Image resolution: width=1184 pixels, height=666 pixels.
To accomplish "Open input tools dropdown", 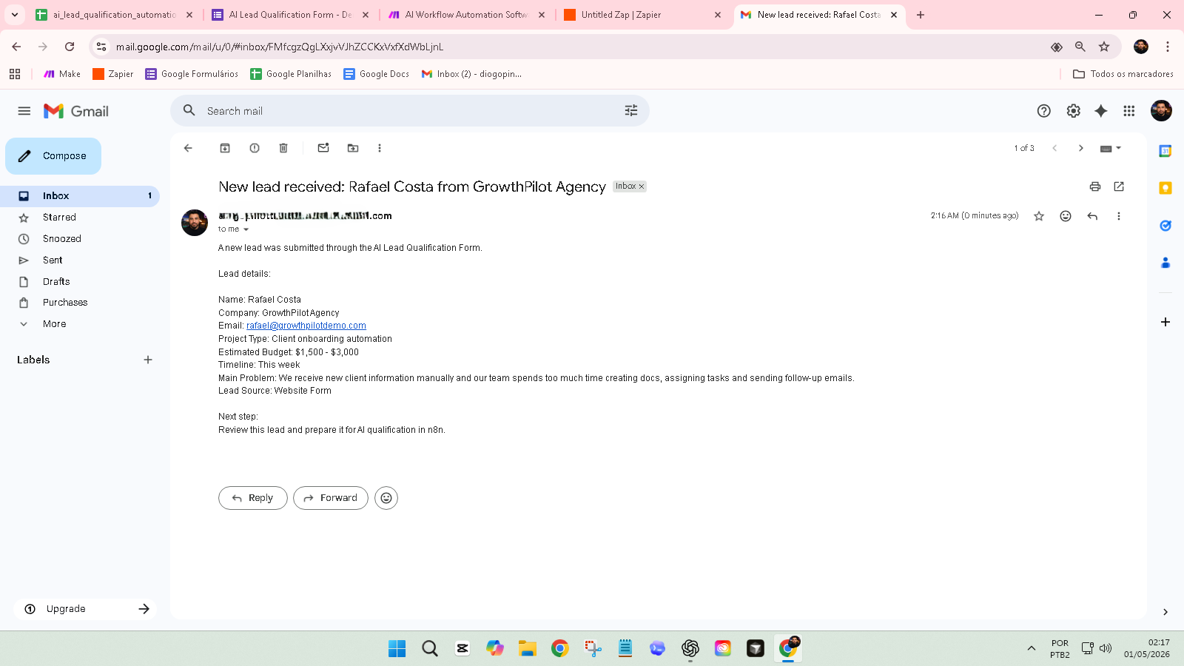I will (x=1111, y=148).
